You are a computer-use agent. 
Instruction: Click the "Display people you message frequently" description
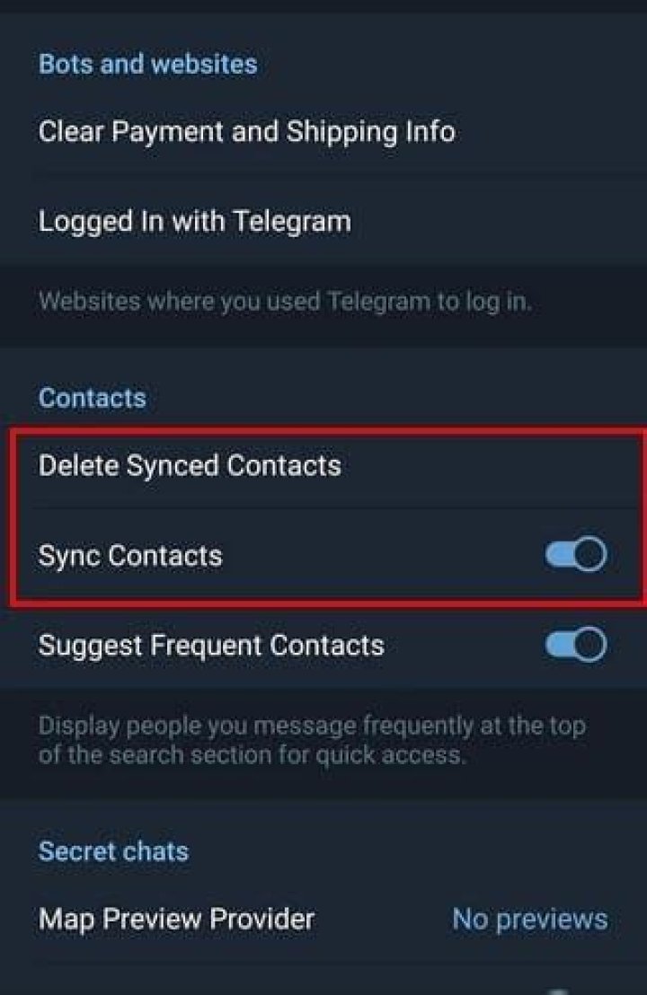[x=311, y=739]
